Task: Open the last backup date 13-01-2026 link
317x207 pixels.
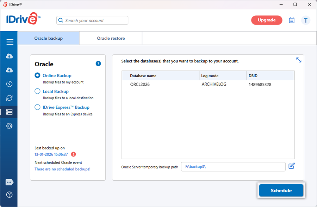Action: pyautogui.click(x=51, y=154)
